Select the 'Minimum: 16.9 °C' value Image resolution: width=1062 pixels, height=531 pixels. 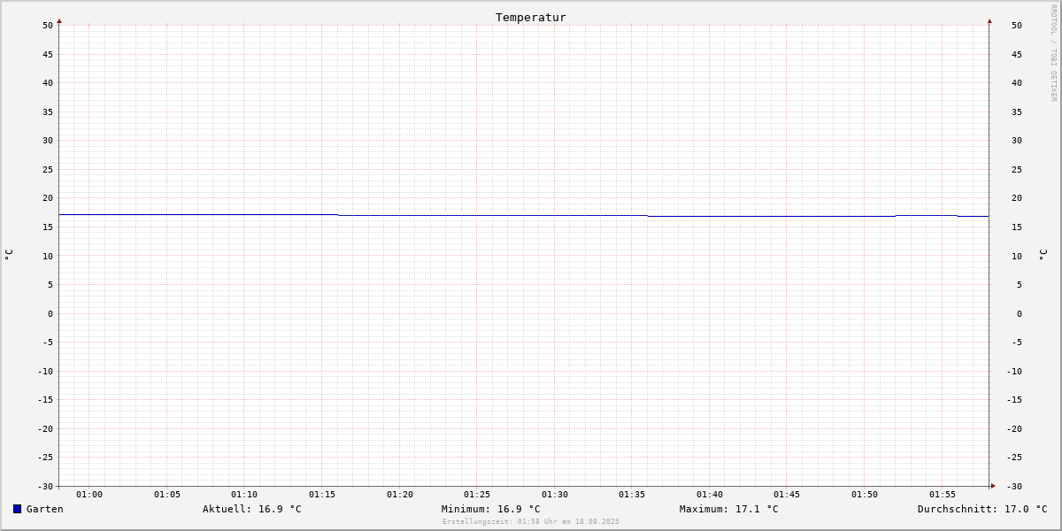[x=491, y=509]
